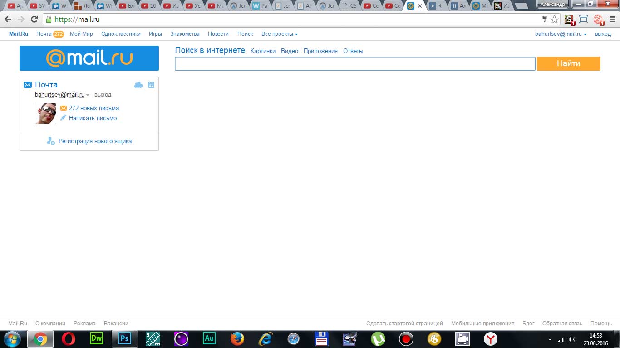The image size is (620, 348).
Task: Click the @mail.ru logo banner
Action: click(x=89, y=58)
